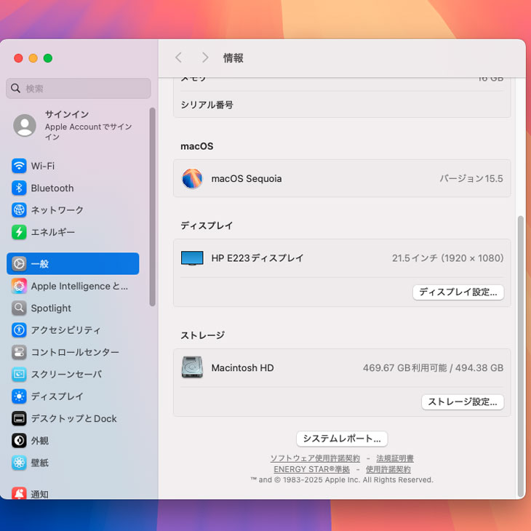Click the macOS Sequoia label
Image resolution: width=531 pixels, height=531 pixels.
pos(246,178)
